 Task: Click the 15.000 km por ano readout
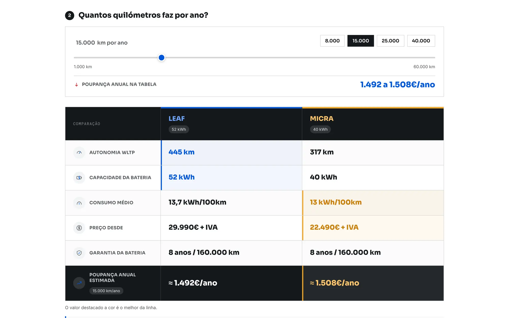102,43
